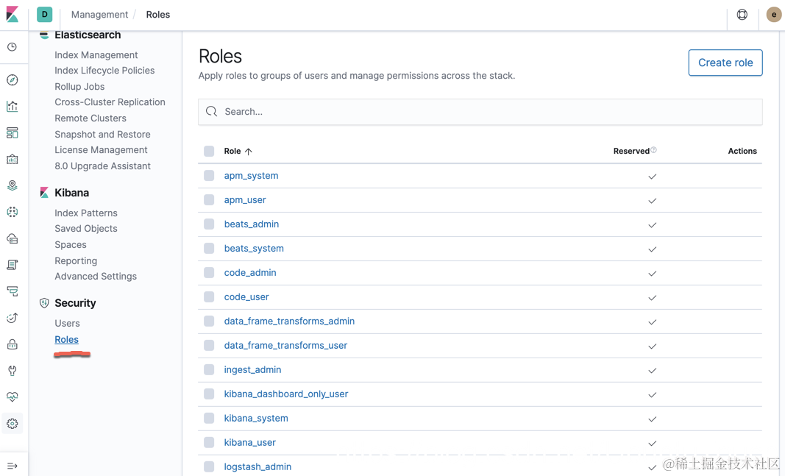The height and width of the screenshot is (476, 785).
Task: Open Discover from the compass icon
Action: [x=13, y=80]
